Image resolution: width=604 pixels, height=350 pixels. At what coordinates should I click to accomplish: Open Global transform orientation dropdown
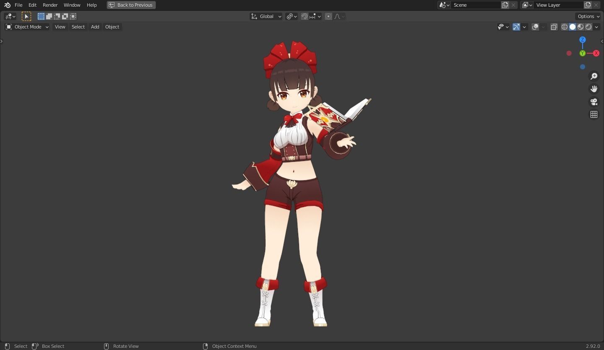(x=266, y=16)
